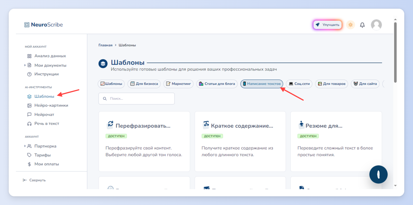This screenshot has width=413, height=205.
Task: Open the Краткое содержание template card
Action: (x=240, y=141)
